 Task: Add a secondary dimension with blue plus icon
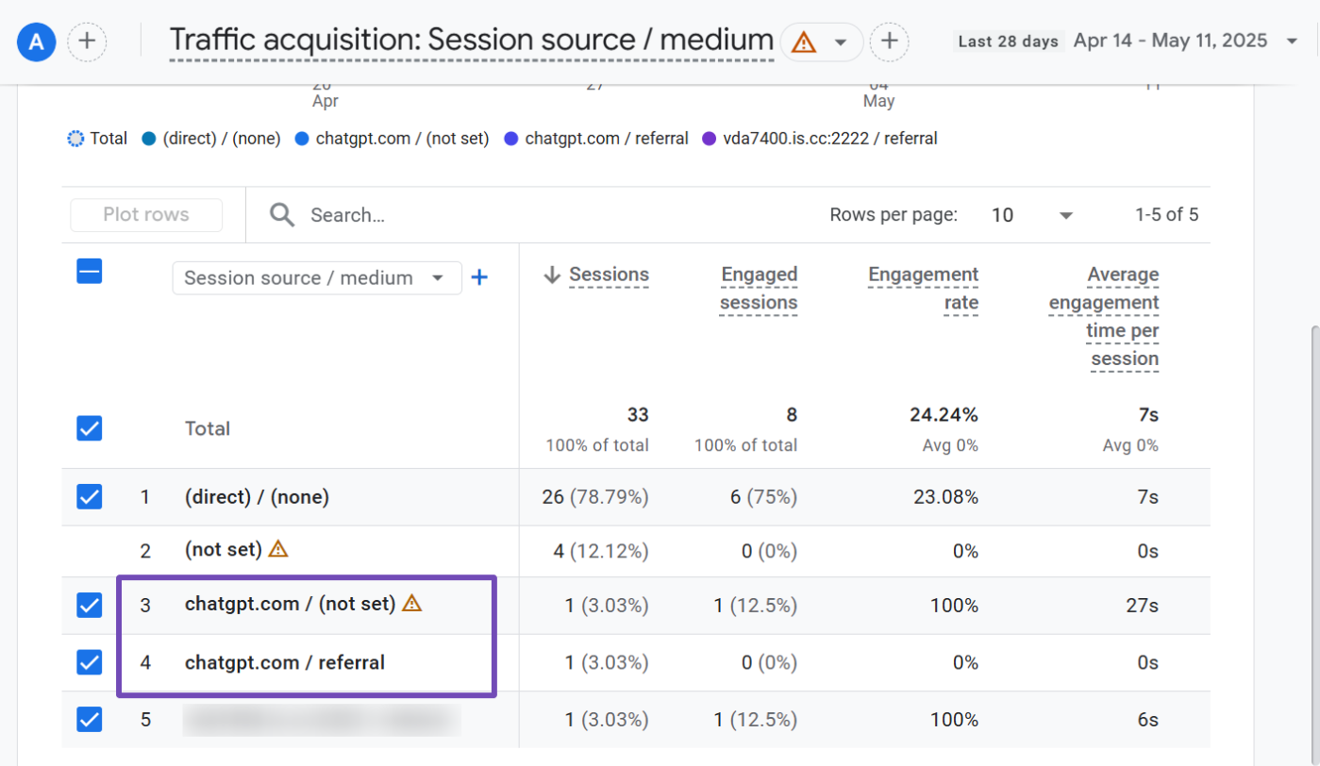coord(479,277)
